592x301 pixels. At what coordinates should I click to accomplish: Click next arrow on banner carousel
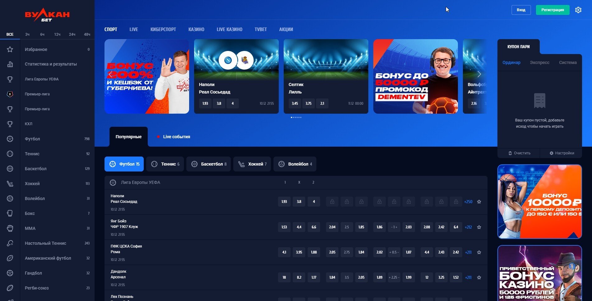click(x=479, y=74)
